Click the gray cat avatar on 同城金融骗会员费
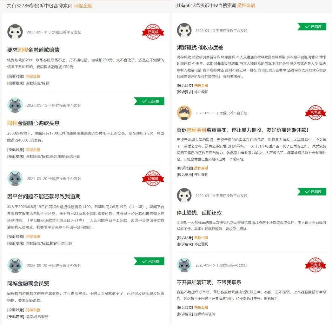Screen dimensions: 332x325 pyautogui.click(x=15, y=265)
